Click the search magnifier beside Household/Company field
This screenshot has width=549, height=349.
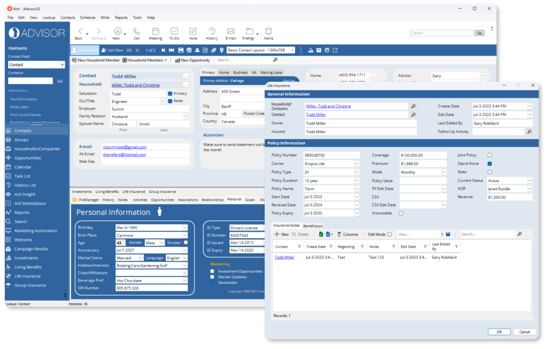coord(414,106)
